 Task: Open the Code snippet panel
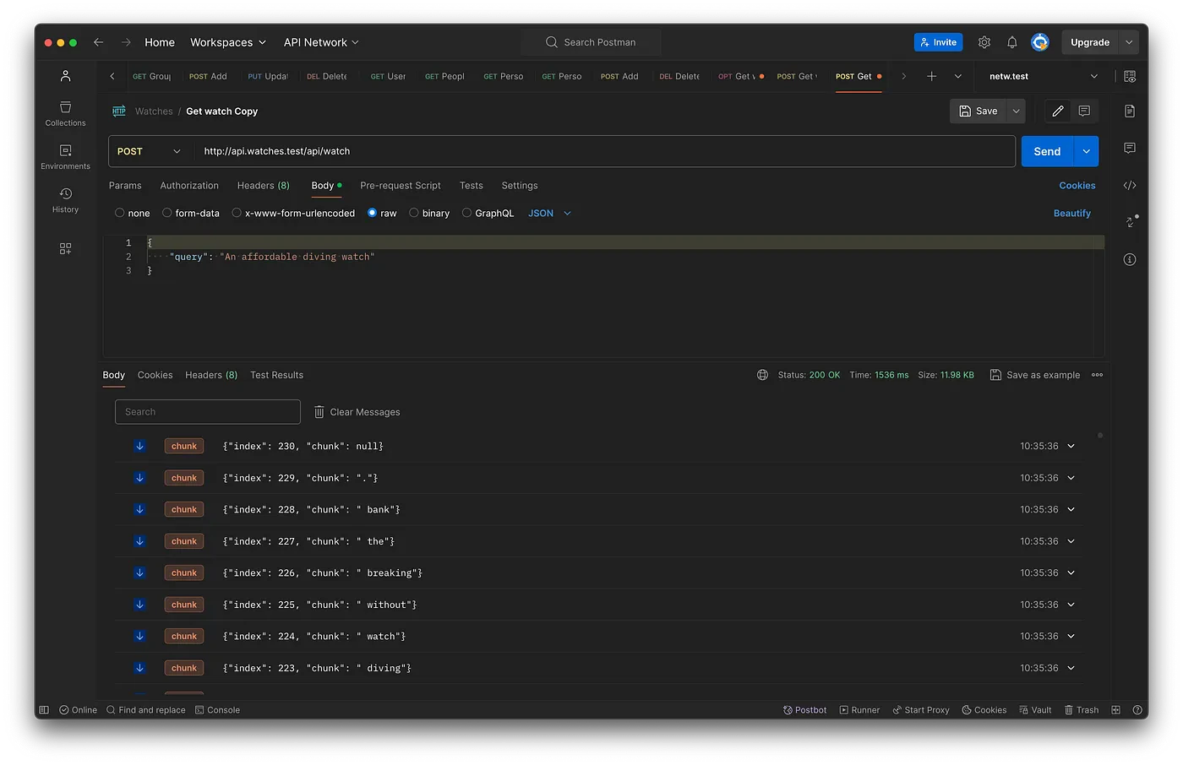click(x=1130, y=185)
